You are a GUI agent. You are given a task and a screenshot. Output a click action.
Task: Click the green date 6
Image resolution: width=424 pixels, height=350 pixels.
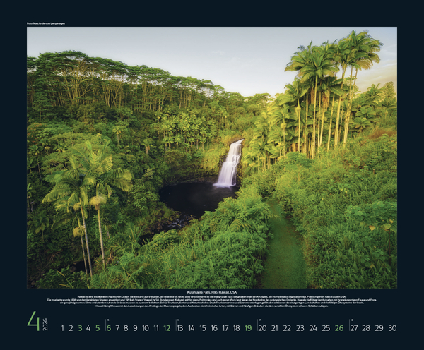pyautogui.click(x=108, y=328)
